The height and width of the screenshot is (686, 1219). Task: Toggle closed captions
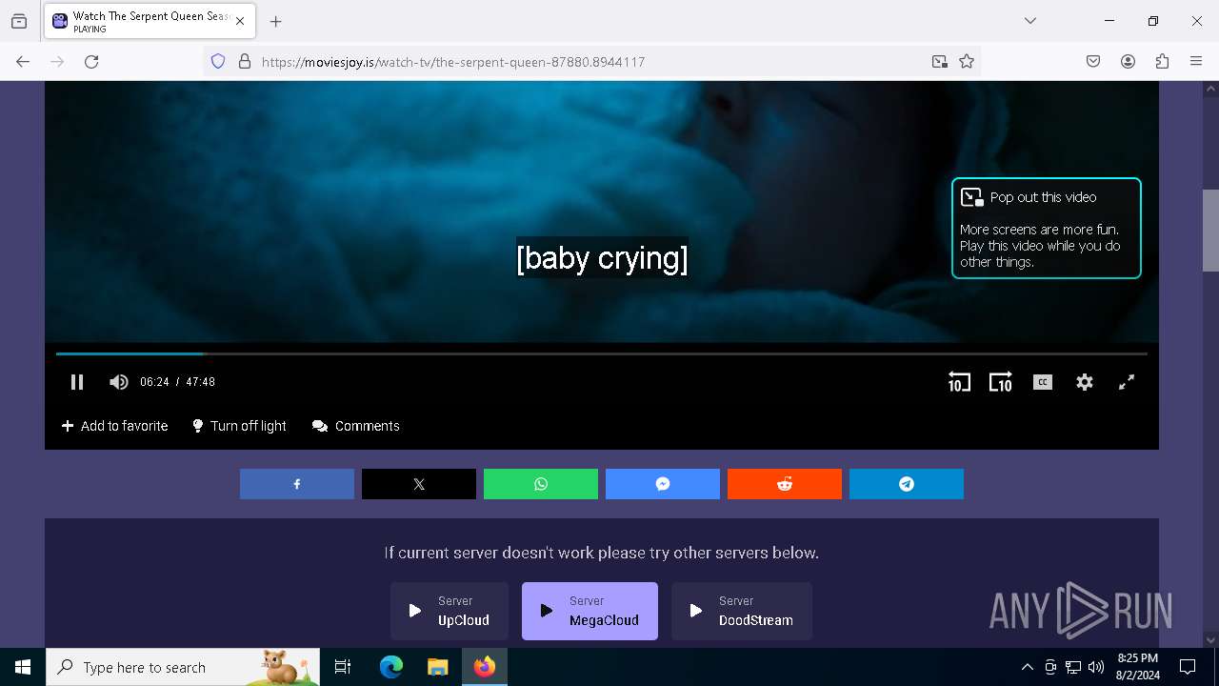click(1043, 382)
